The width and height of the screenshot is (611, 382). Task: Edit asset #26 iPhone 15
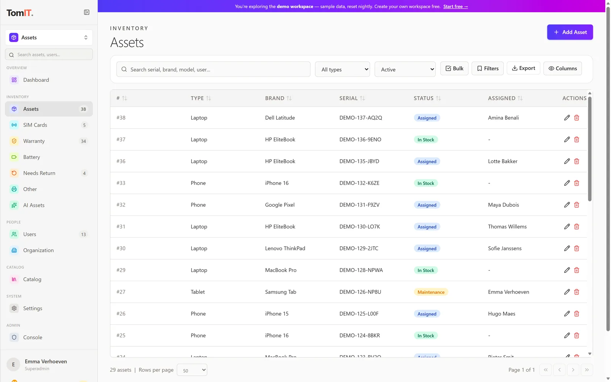pyautogui.click(x=567, y=314)
